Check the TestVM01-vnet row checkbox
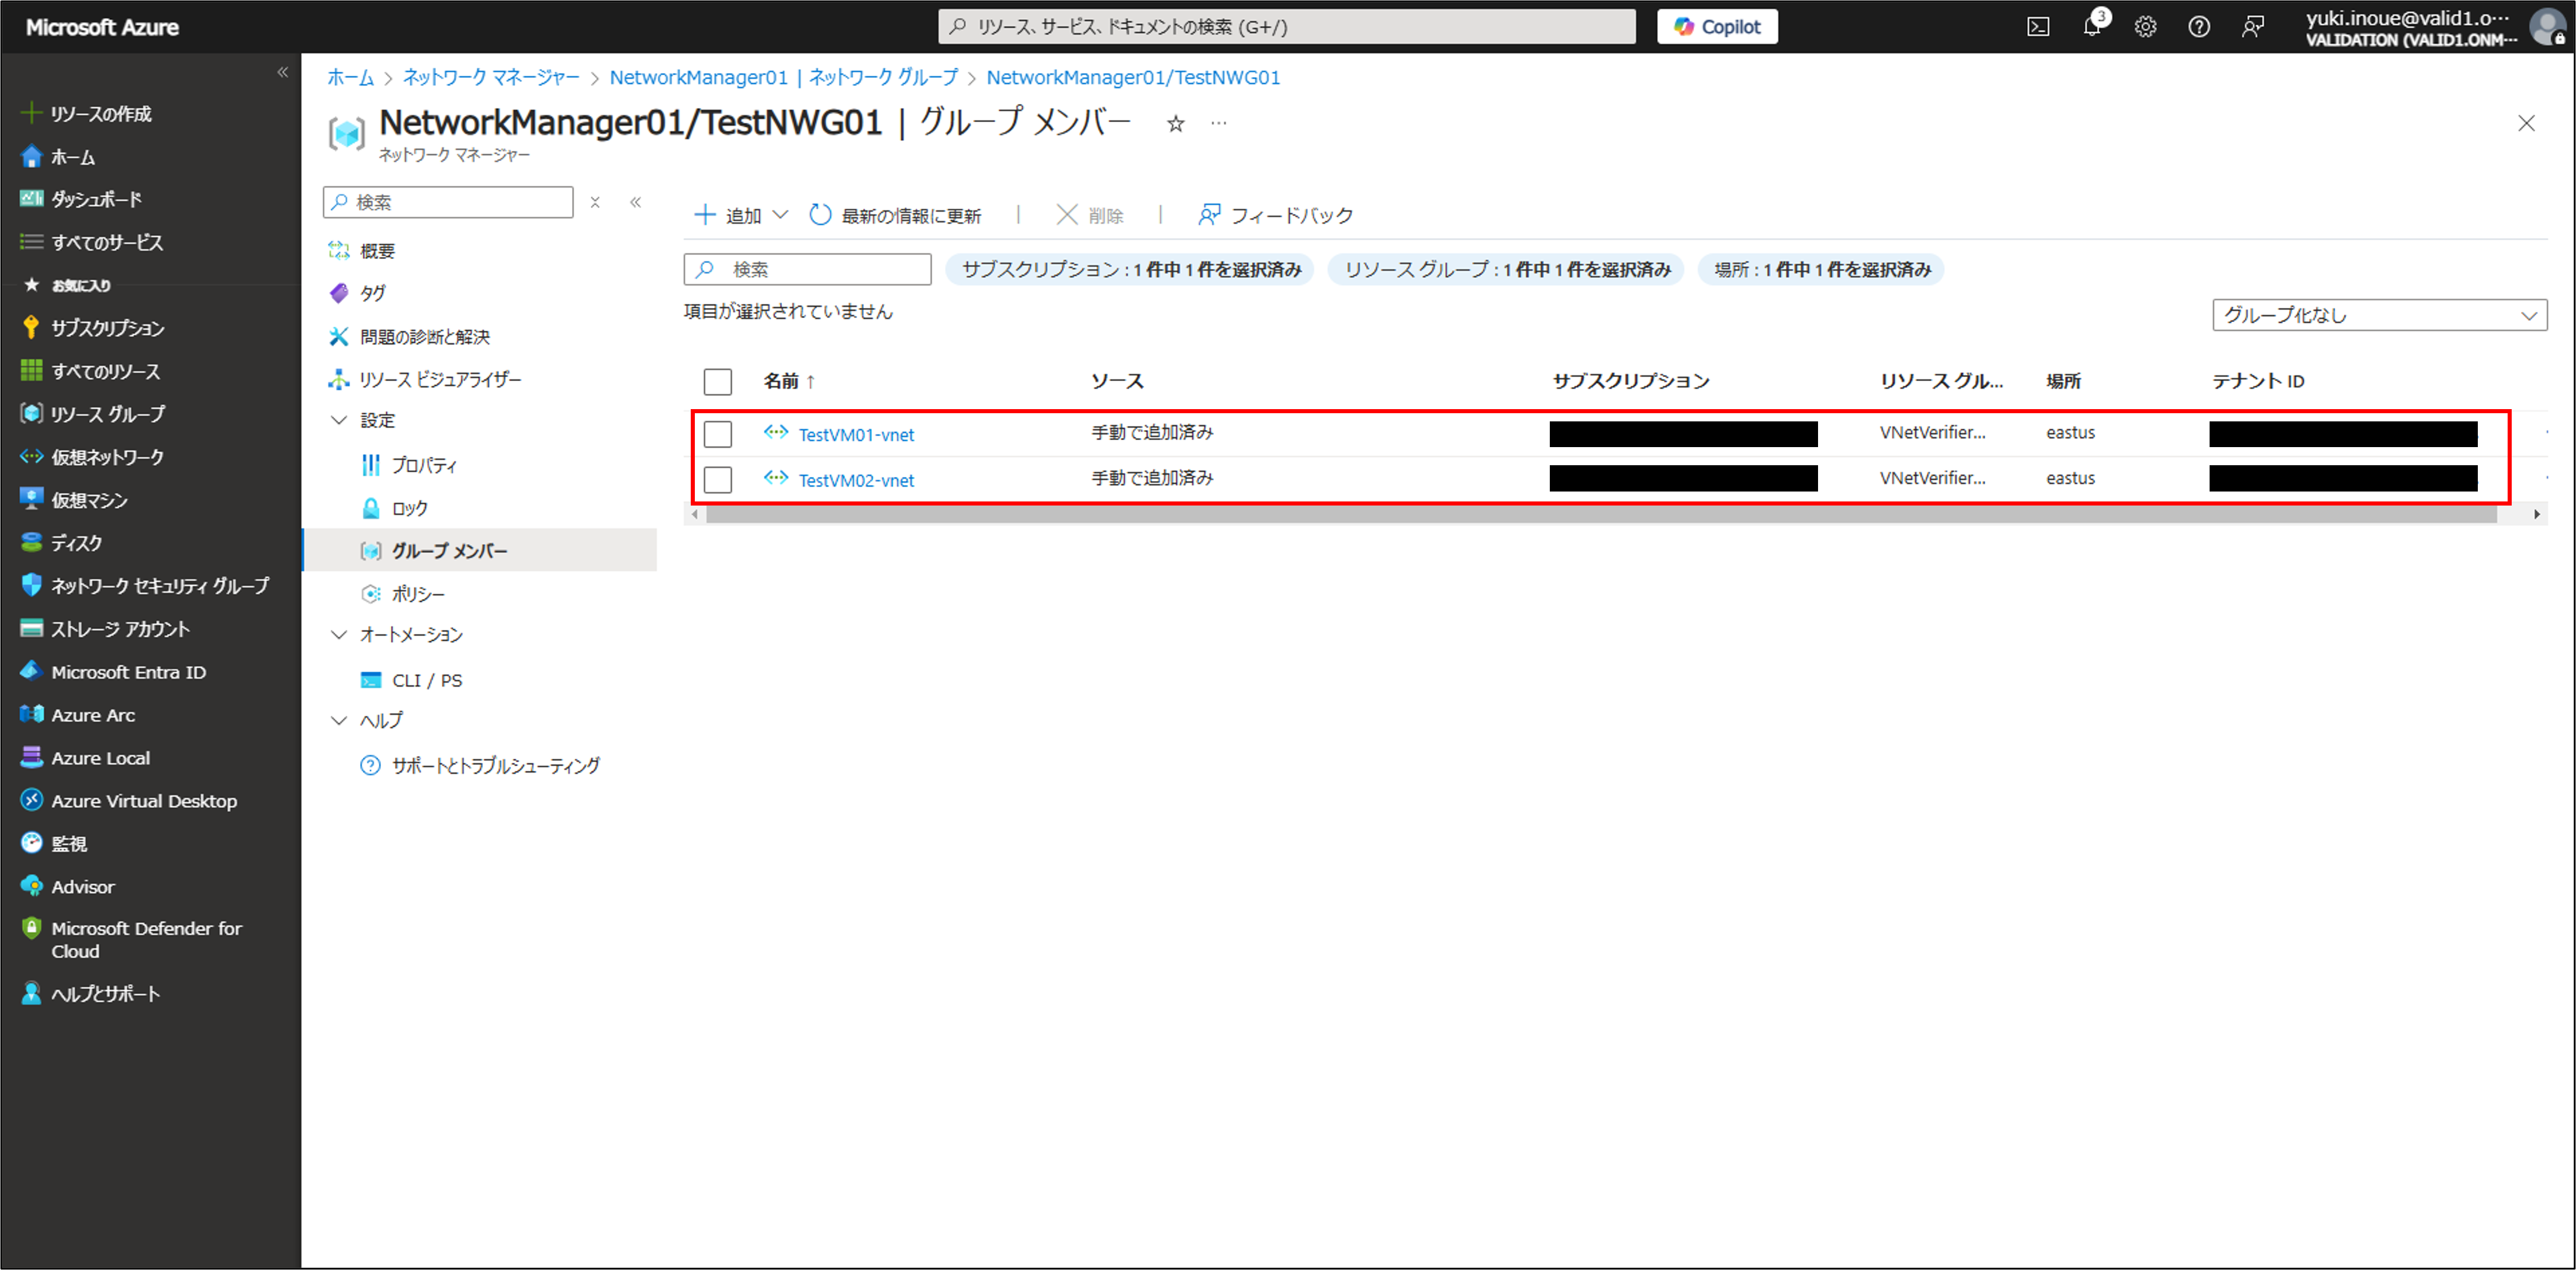This screenshot has width=2576, height=1270. (x=718, y=434)
